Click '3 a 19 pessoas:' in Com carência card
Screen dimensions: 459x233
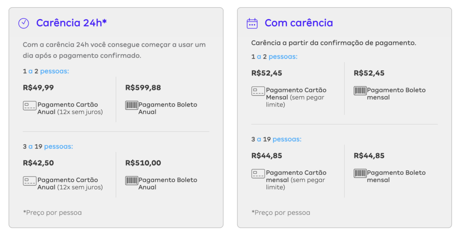pos(276,139)
